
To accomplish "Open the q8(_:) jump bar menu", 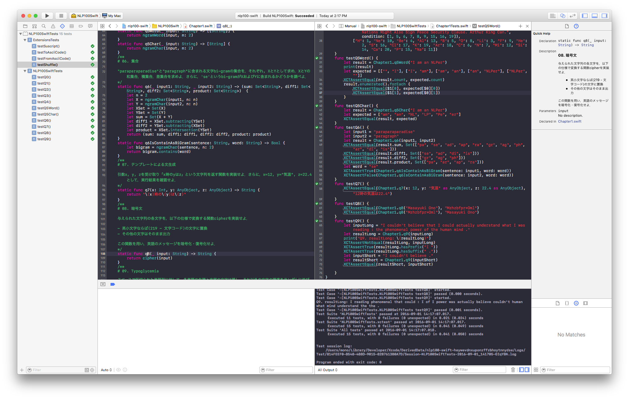I will [x=228, y=26].
